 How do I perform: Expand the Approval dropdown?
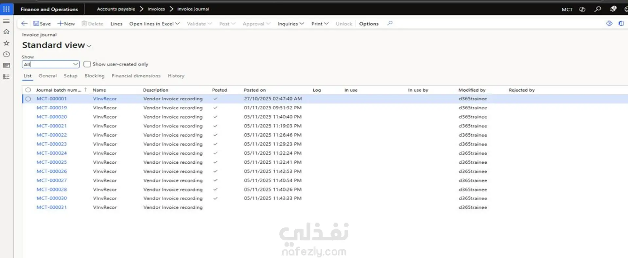click(256, 24)
